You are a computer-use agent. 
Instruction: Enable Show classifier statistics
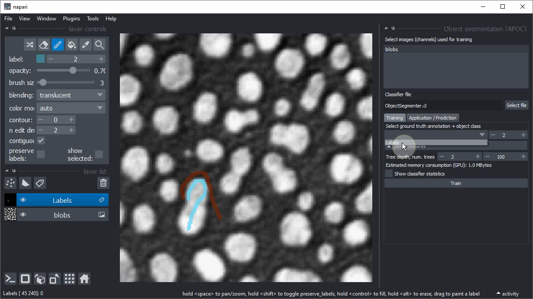(389, 174)
